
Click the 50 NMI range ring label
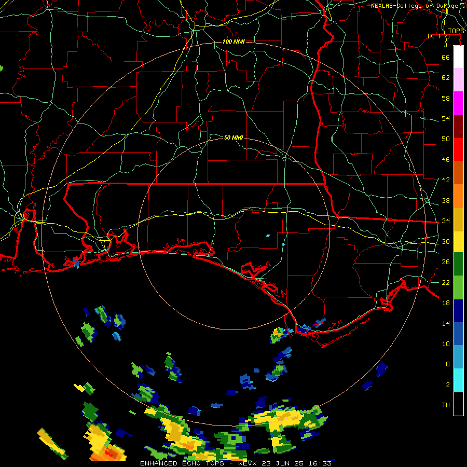click(x=233, y=138)
